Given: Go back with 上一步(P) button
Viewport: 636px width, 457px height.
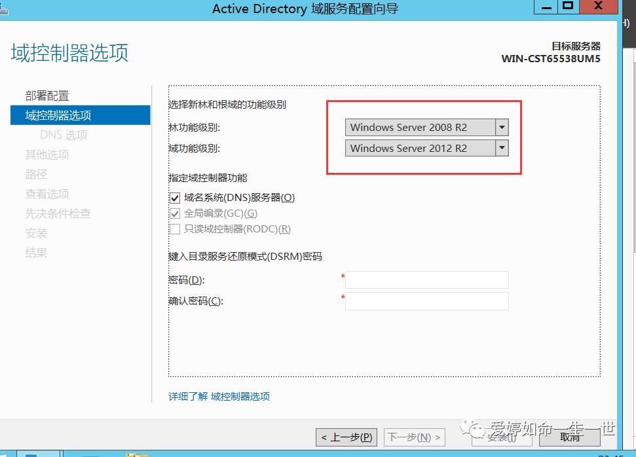Looking at the screenshot, I should (x=346, y=437).
